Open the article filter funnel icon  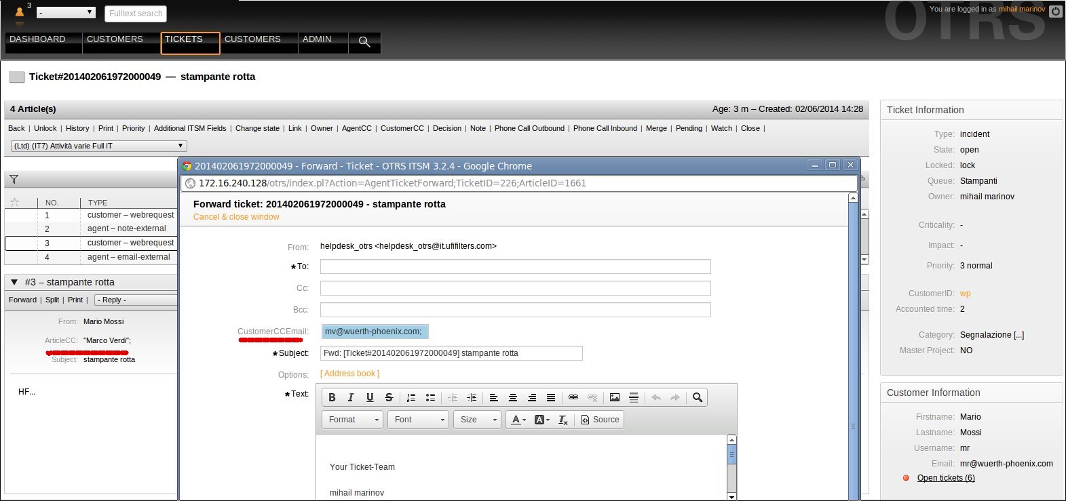[14, 180]
